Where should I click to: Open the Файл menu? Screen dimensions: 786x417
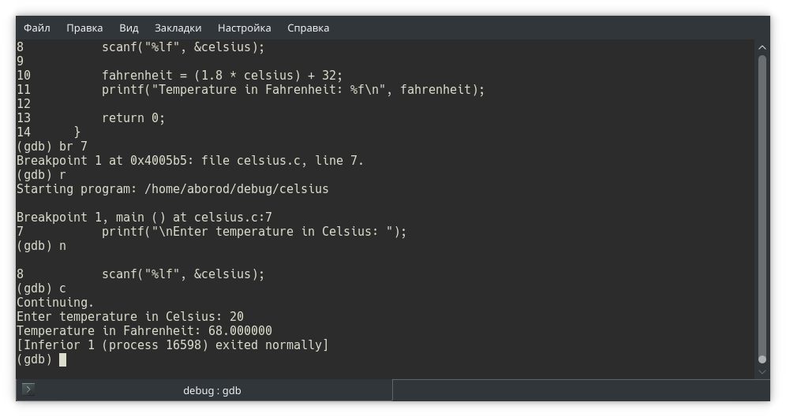click(x=36, y=28)
